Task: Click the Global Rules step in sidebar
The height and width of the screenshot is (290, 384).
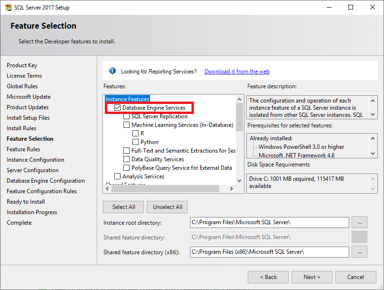Action: coord(22,86)
